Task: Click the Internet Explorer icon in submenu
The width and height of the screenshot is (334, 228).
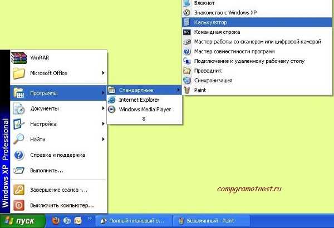Action: (x=112, y=100)
